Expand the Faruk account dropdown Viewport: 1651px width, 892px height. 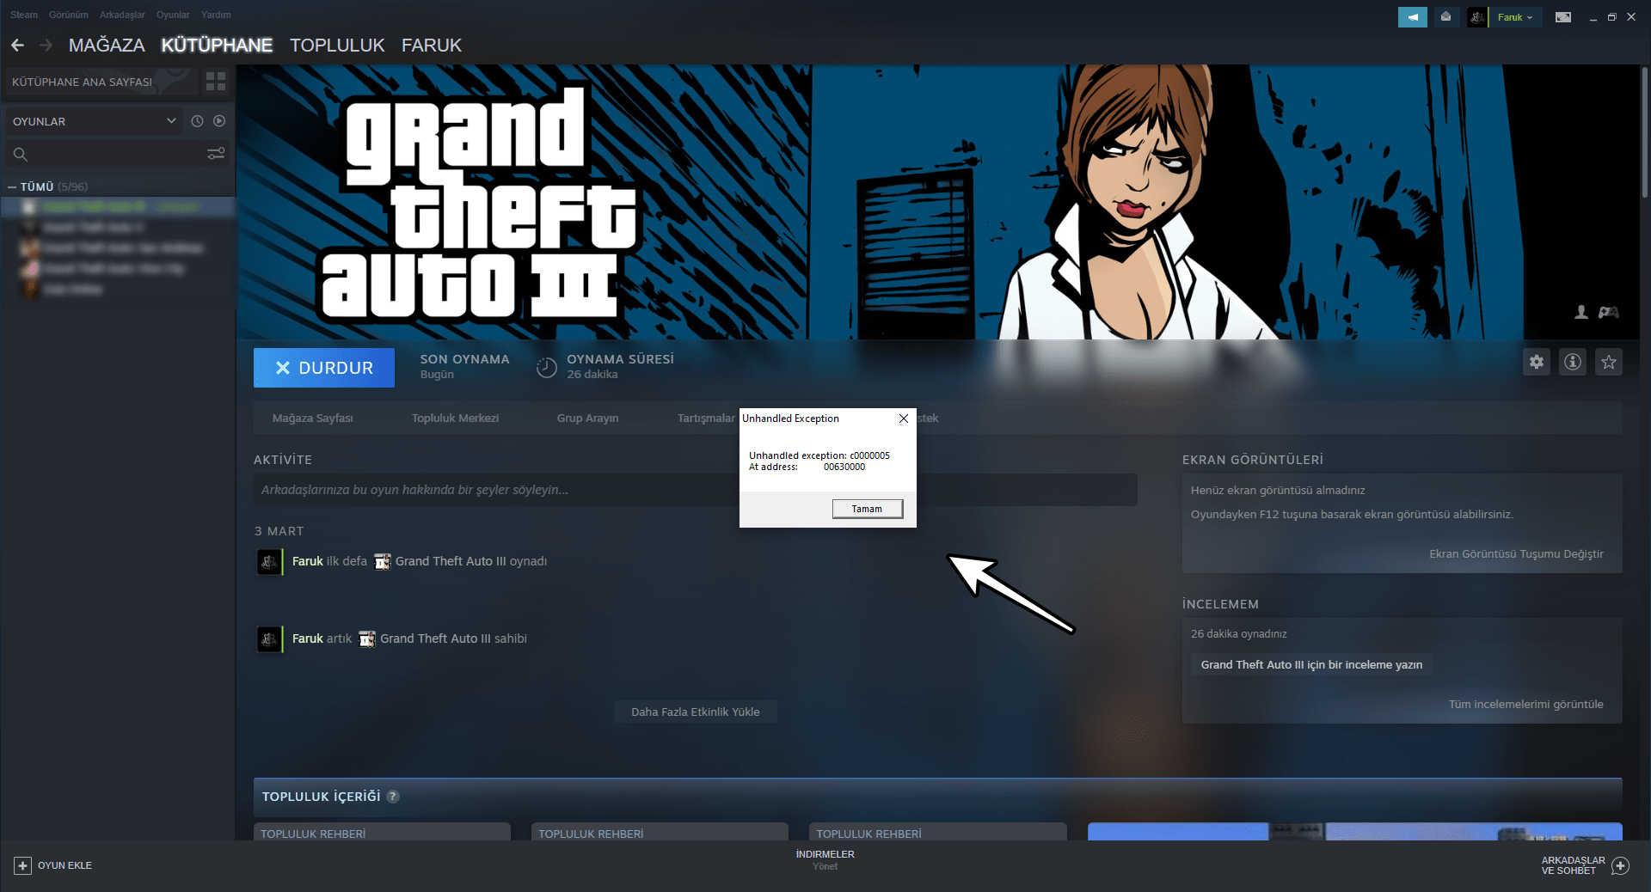(x=1516, y=17)
